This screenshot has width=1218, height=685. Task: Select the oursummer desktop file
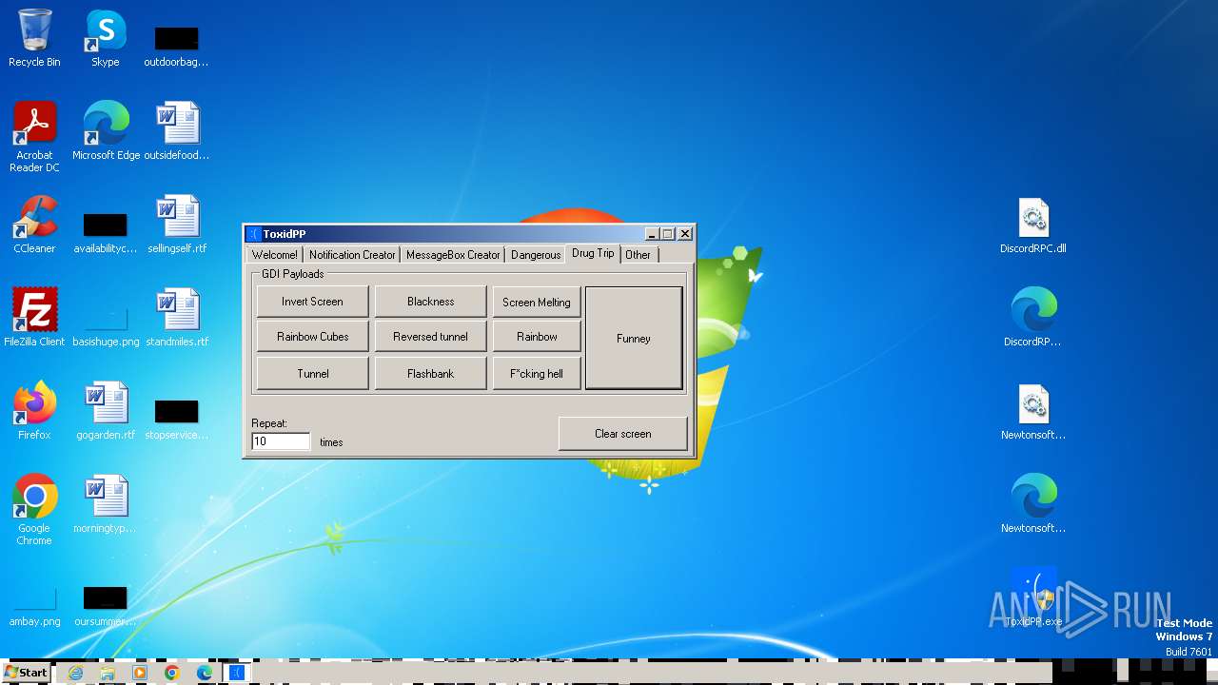click(106, 606)
